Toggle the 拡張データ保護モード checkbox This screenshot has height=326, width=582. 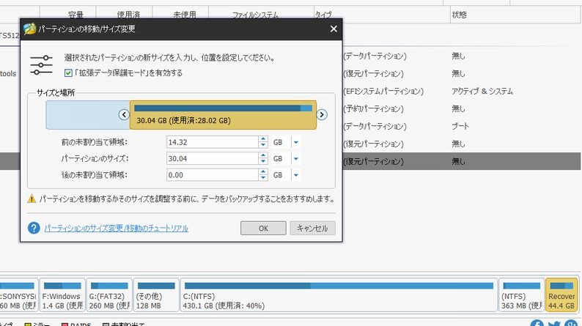(x=68, y=73)
